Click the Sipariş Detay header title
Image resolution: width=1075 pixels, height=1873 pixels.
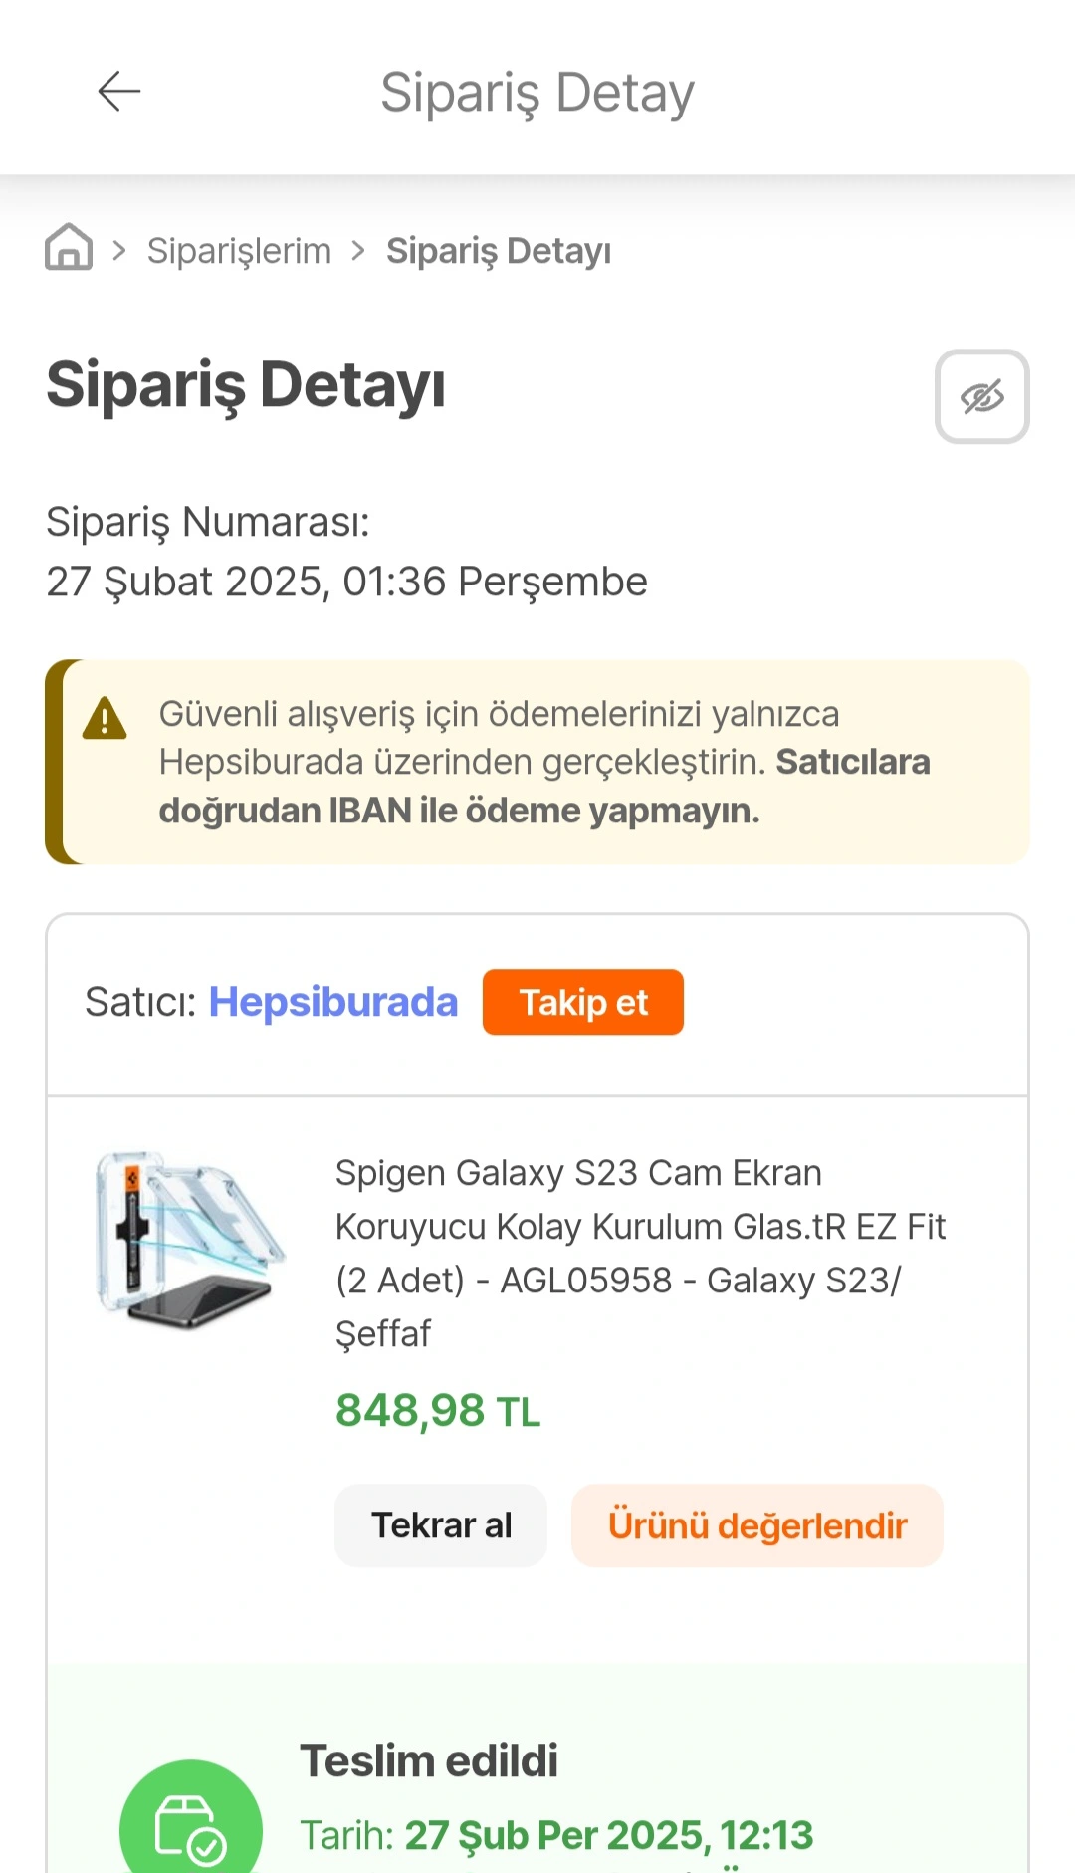[x=537, y=93]
